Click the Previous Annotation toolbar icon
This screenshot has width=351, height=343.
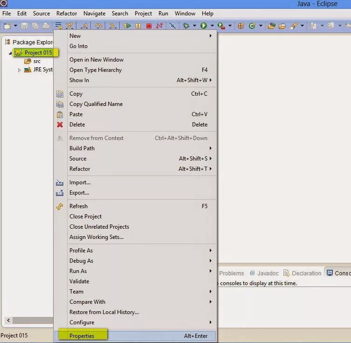coord(331,26)
